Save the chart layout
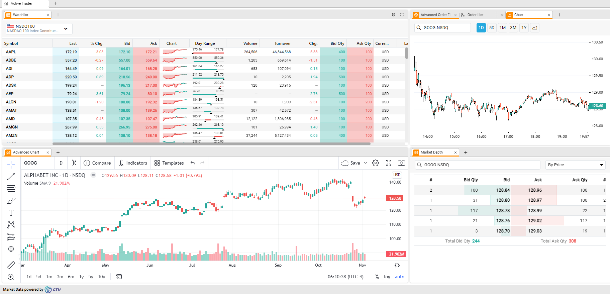Viewport: 610px width, 294px height. click(x=351, y=163)
